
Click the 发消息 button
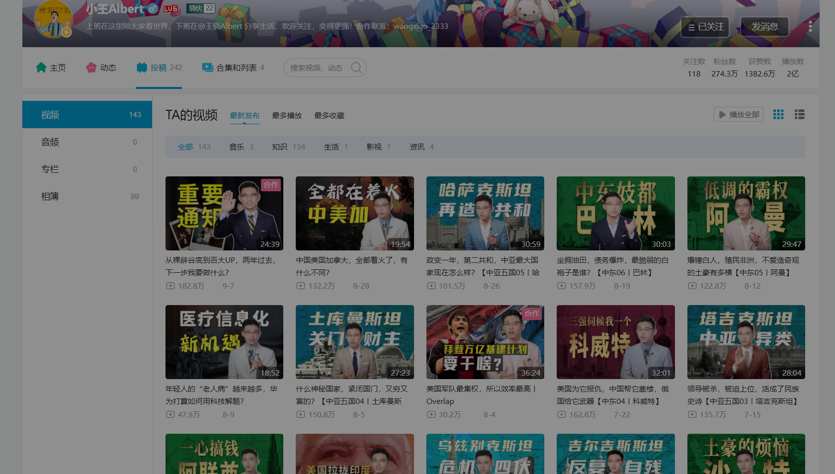pyautogui.click(x=764, y=27)
